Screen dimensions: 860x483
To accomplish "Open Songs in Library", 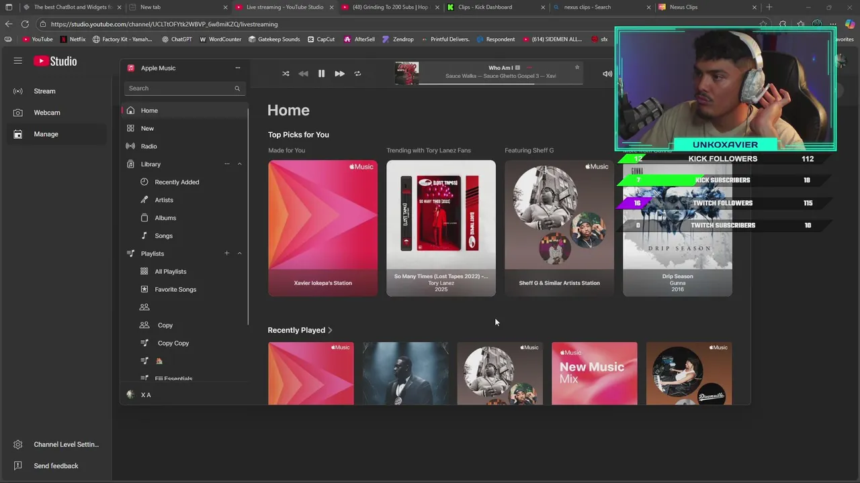I will [163, 236].
